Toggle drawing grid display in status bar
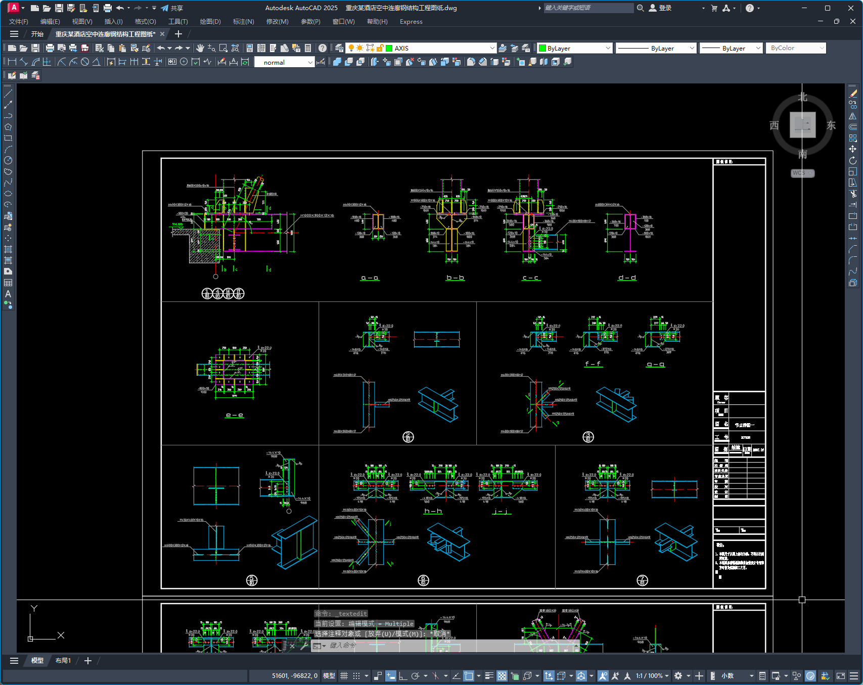863x685 pixels. click(x=344, y=676)
